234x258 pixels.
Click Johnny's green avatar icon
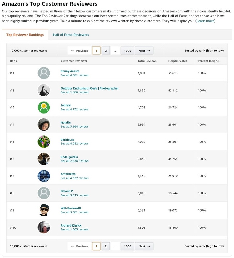[x=44, y=107]
